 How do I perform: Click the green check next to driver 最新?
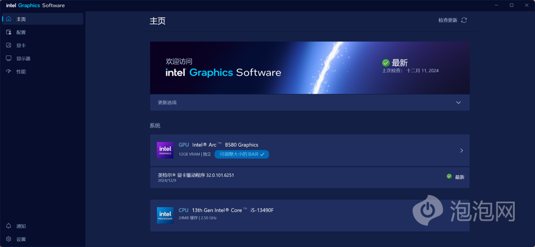(x=449, y=177)
